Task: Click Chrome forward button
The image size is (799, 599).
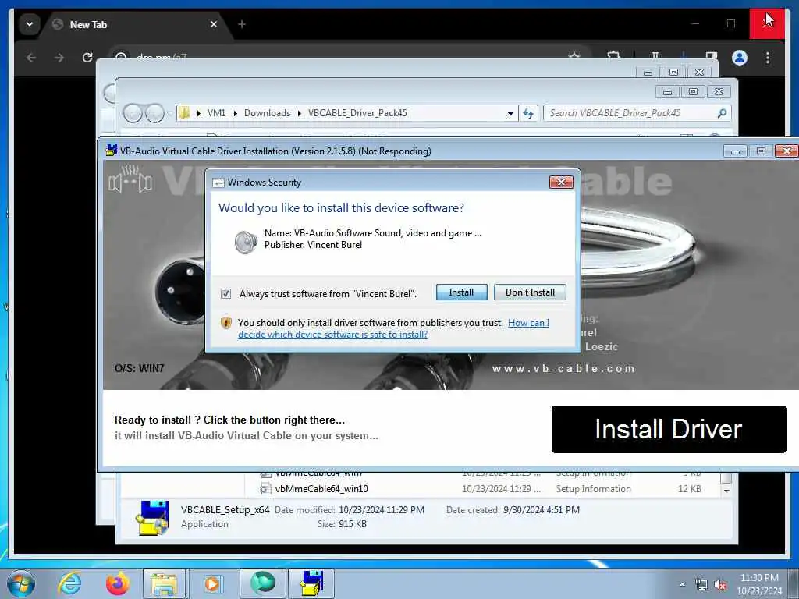Action: 59,58
